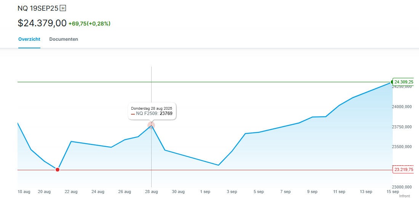Click the H icon beside NQ 19SEP25
This screenshot has height=198, width=419.
click(63, 8)
